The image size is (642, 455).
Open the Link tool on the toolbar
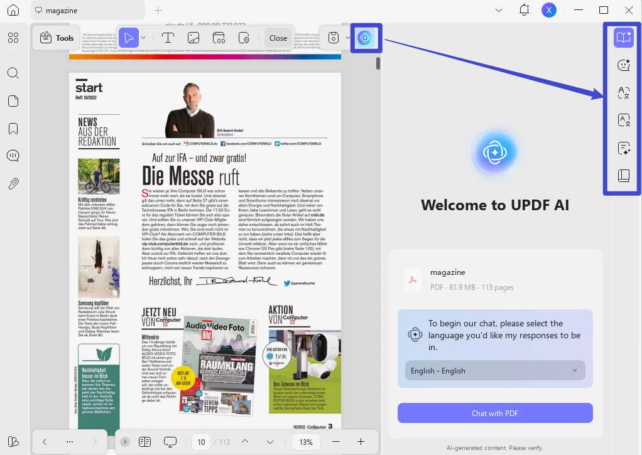pyautogui.click(x=219, y=38)
